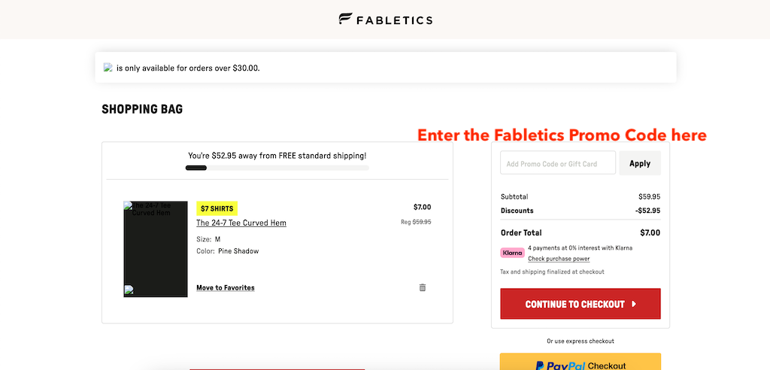Open The 24-7 Tee Curved Hem link
770x370 pixels.
(x=241, y=223)
